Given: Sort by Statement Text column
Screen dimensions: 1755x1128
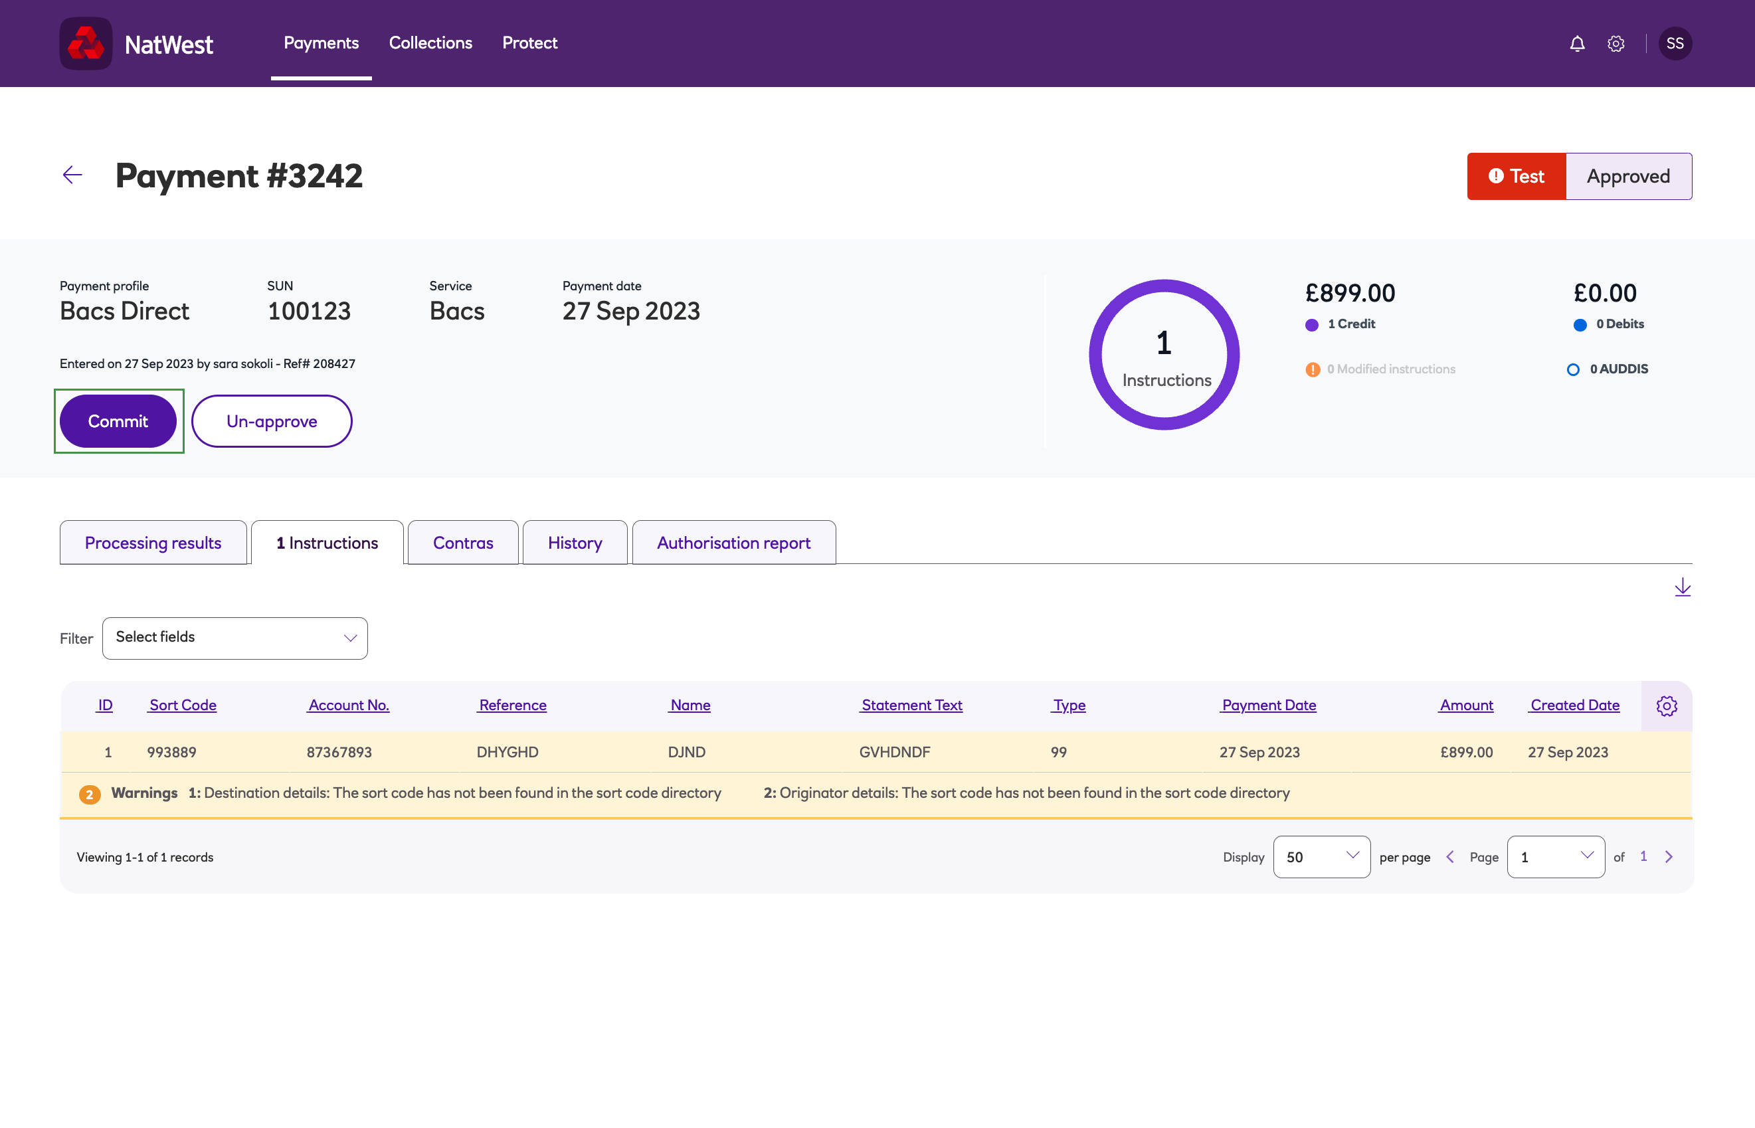Looking at the screenshot, I should coord(911,705).
